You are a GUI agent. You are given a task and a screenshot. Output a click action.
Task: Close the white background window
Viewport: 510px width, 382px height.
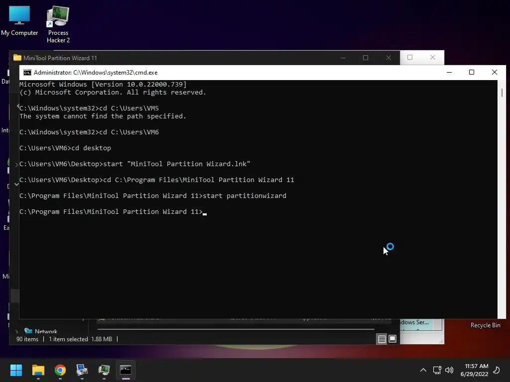433,57
